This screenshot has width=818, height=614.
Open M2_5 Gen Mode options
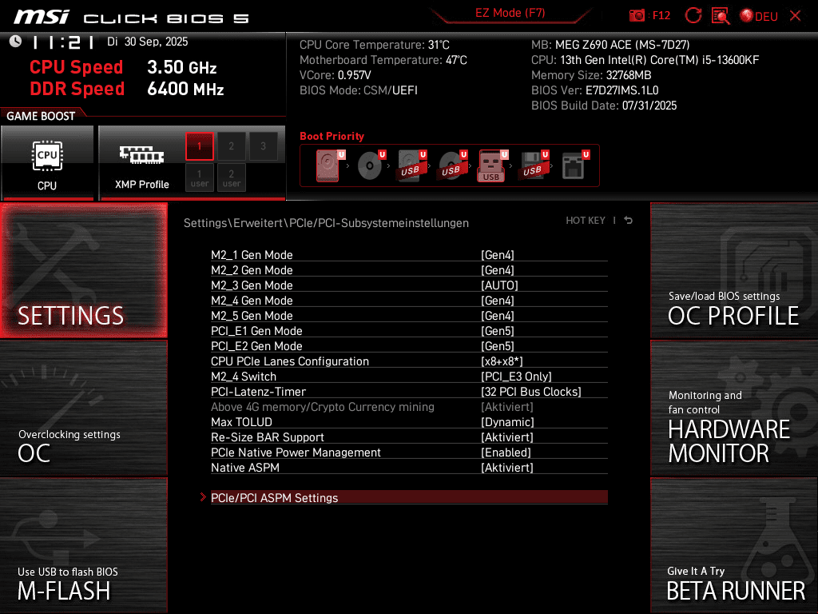pyautogui.click(x=409, y=315)
